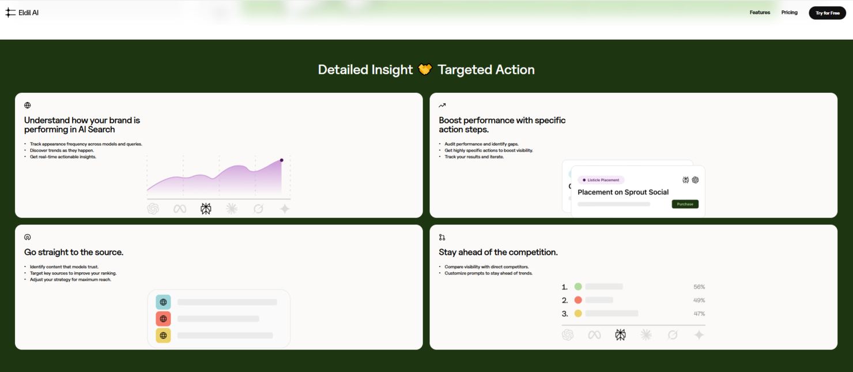
Task: Toggle the red source indicator in the source list
Action: [163, 318]
